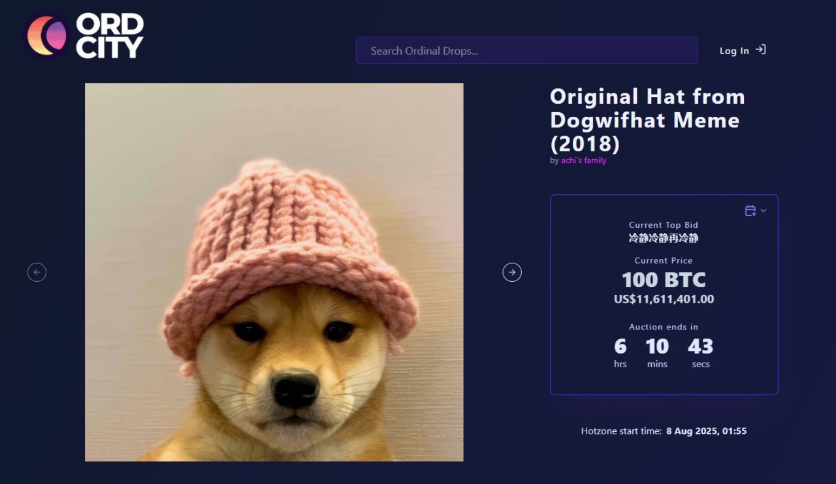Click the ORD CITY wordmark text

coord(109,36)
